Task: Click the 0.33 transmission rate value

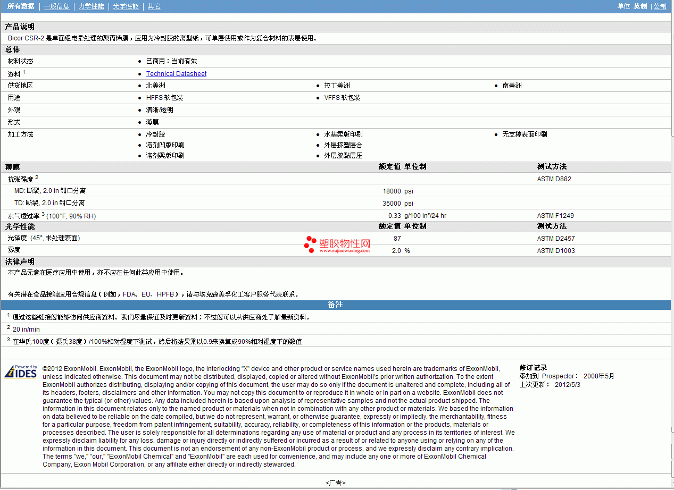Action: click(x=395, y=216)
